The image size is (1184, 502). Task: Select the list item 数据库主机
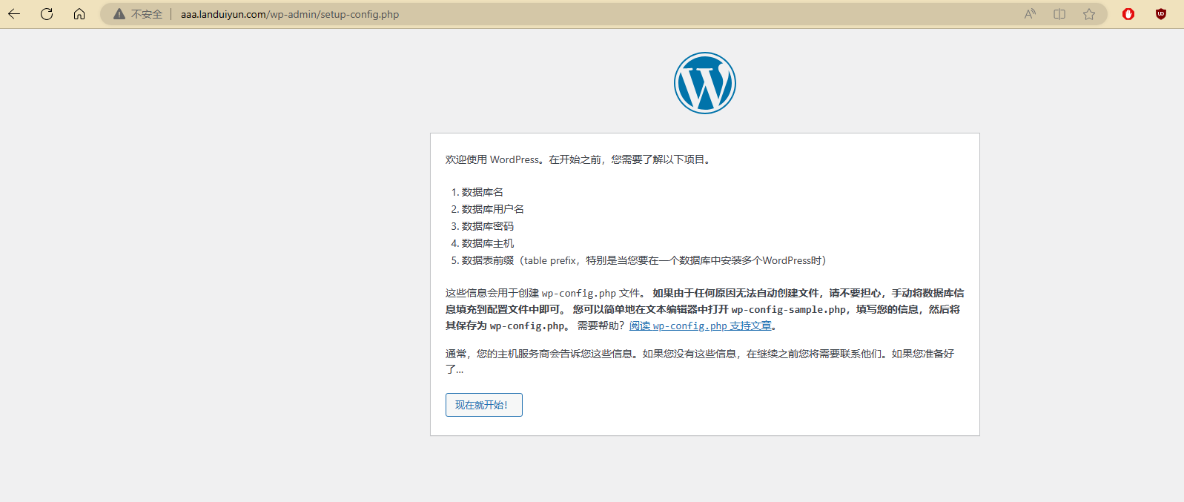pos(487,243)
